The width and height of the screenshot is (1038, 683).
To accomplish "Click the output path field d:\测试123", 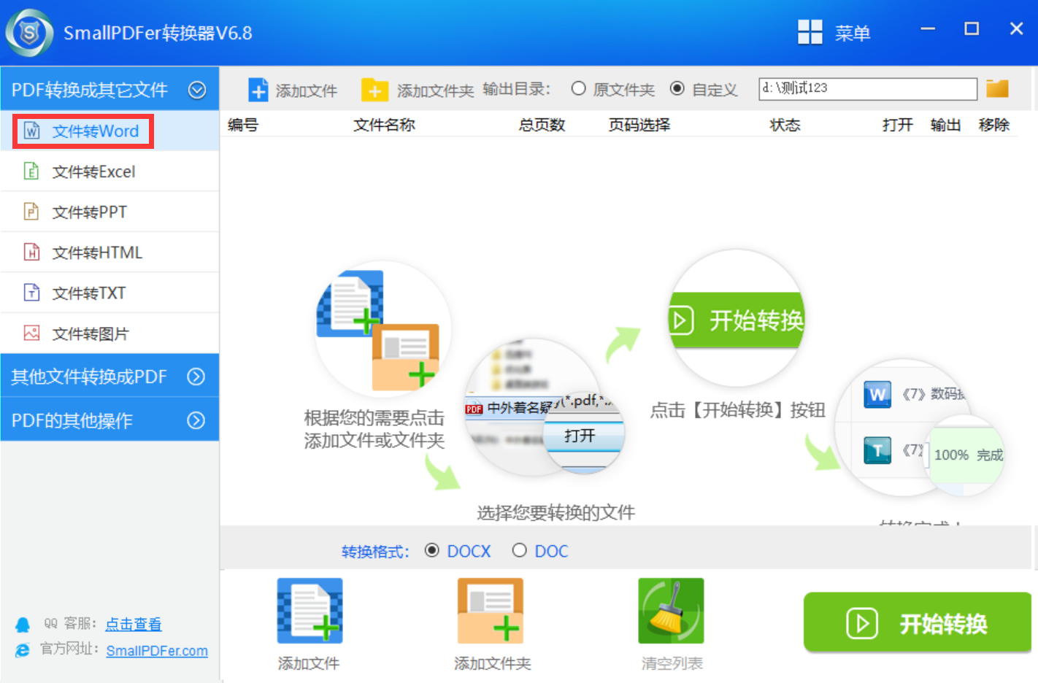I will [868, 88].
